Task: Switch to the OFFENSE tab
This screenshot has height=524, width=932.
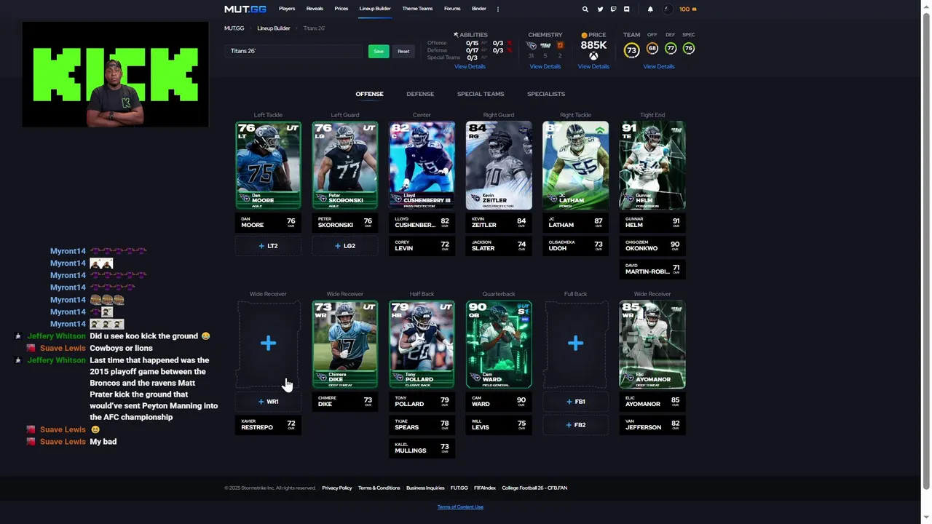Action: pos(369,94)
